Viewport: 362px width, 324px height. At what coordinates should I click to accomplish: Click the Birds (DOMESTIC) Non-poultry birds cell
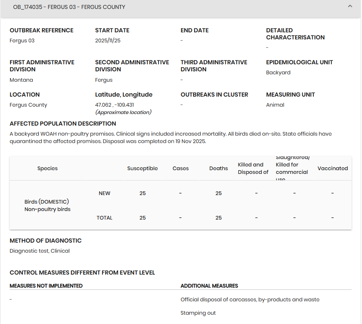(47, 205)
